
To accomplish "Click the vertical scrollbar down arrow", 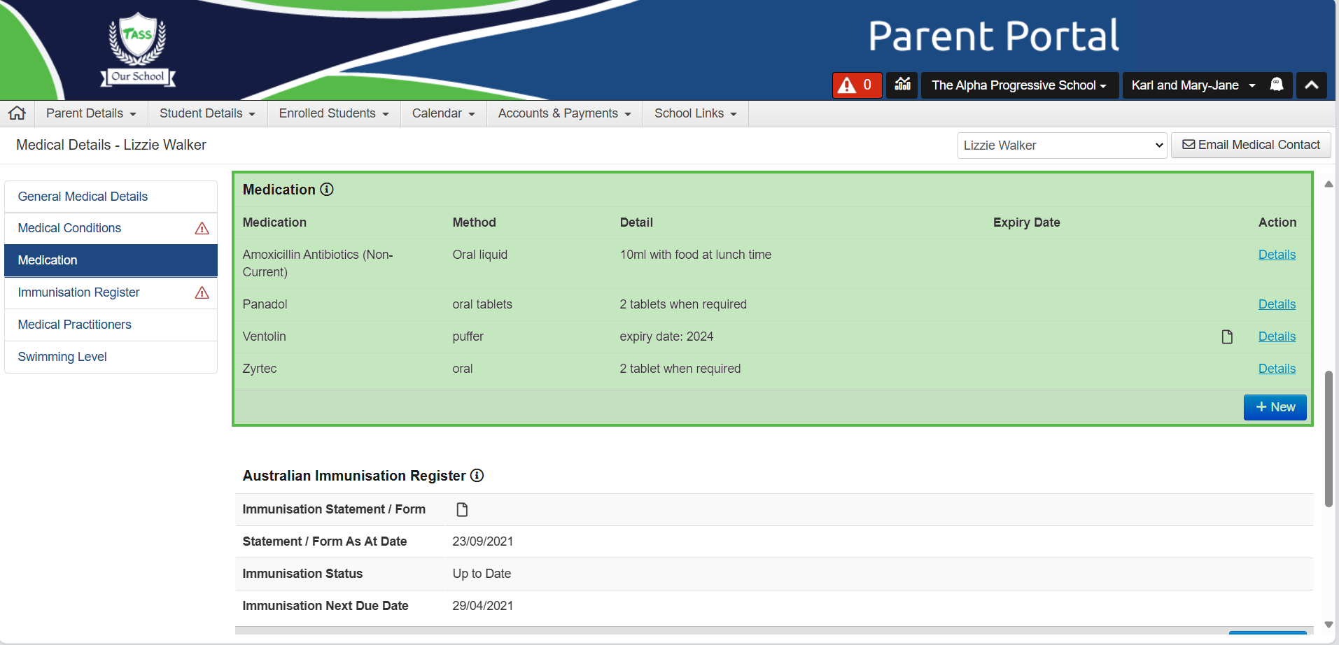I will 1328,625.
